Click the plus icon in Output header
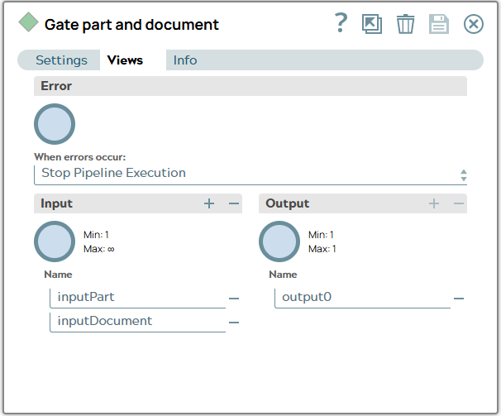 pyautogui.click(x=434, y=203)
